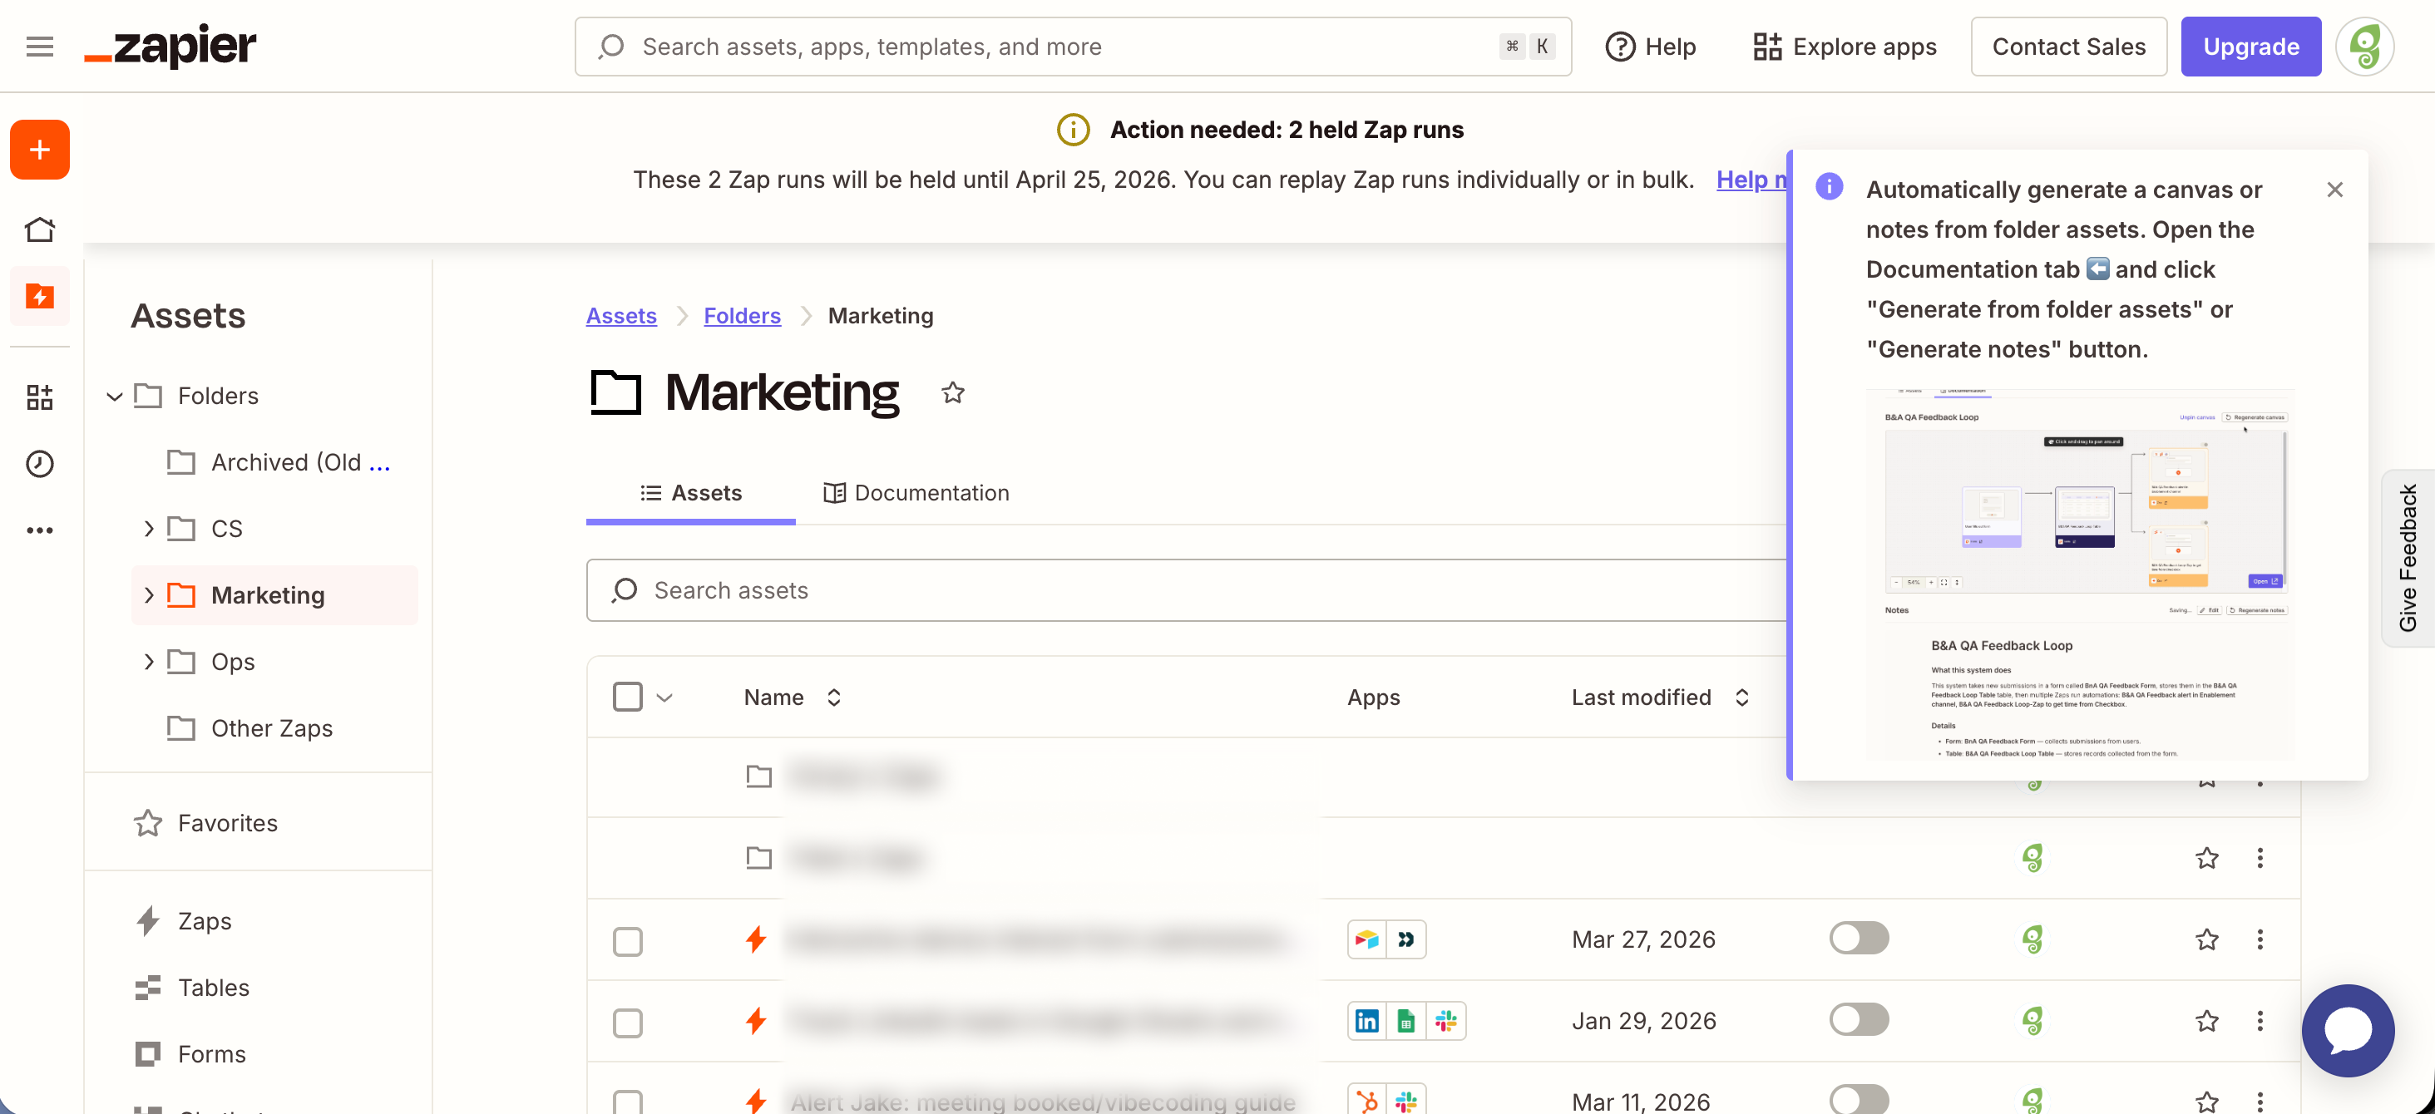Enable the Zap last modified Mar 27
The height and width of the screenshot is (1114, 2435).
click(1859, 937)
